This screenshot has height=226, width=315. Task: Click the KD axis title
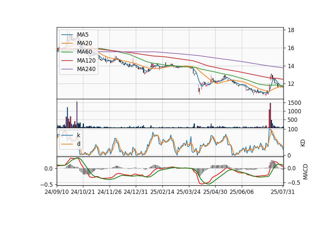tap(303, 143)
